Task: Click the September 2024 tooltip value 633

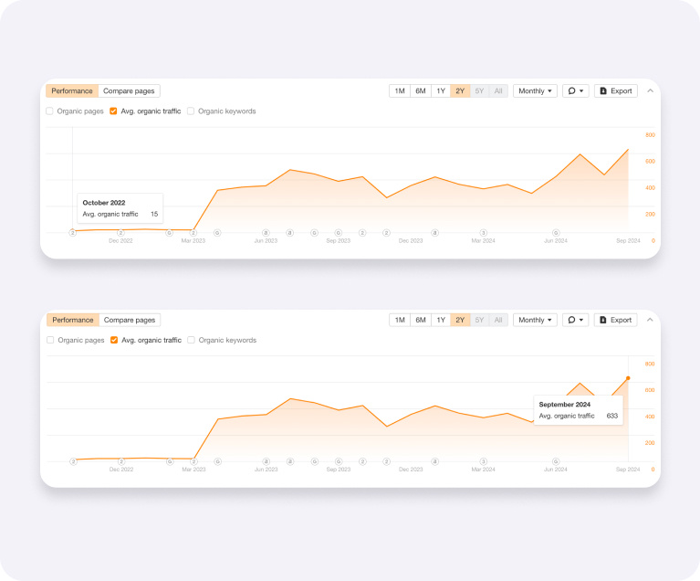Action: pyautogui.click(x=612, y=416)
